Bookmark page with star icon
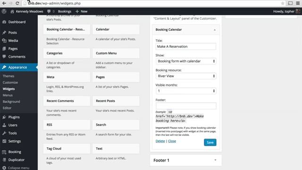The width and height of the screenshot is (302, 170). tap(283, 3)
